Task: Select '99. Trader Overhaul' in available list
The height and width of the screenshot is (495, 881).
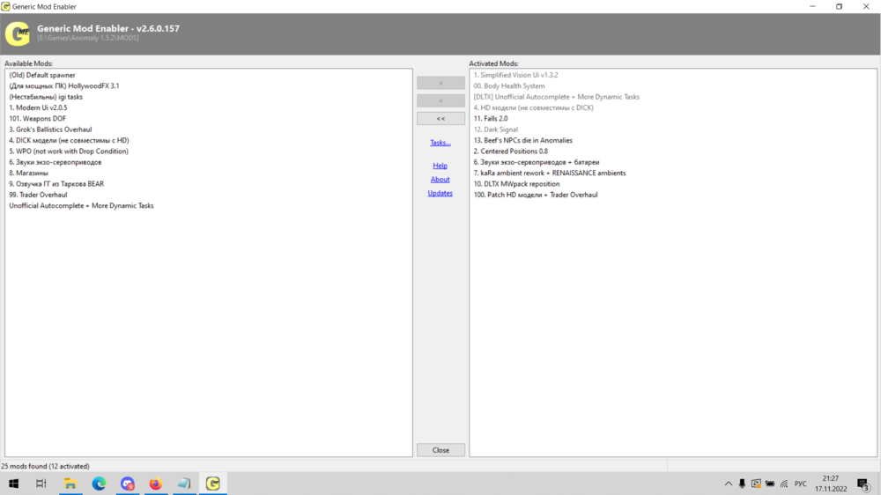Action: [x=38, y=195]
